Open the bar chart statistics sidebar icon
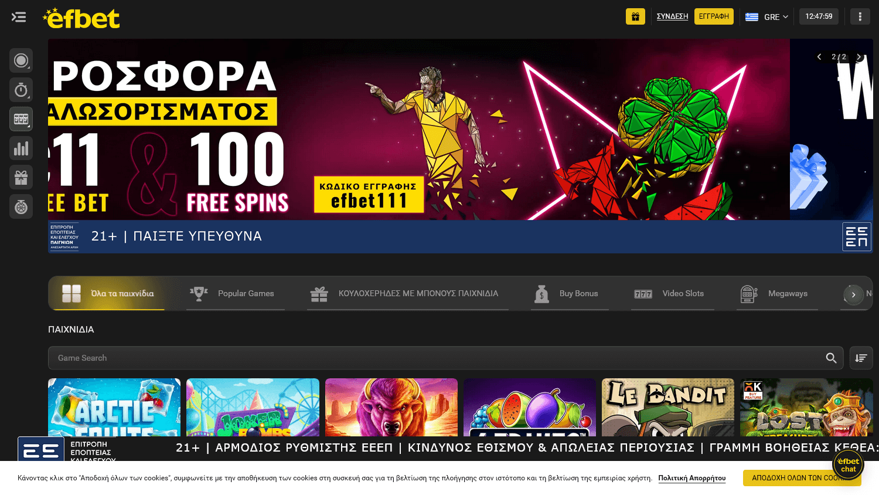 coord(21,148)
